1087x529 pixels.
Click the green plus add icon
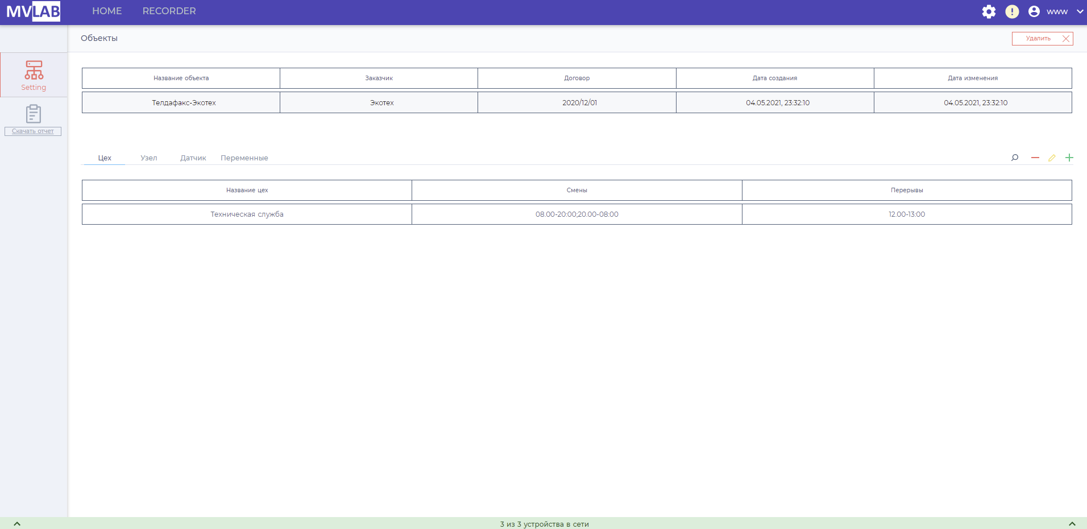pos(1069,158)
